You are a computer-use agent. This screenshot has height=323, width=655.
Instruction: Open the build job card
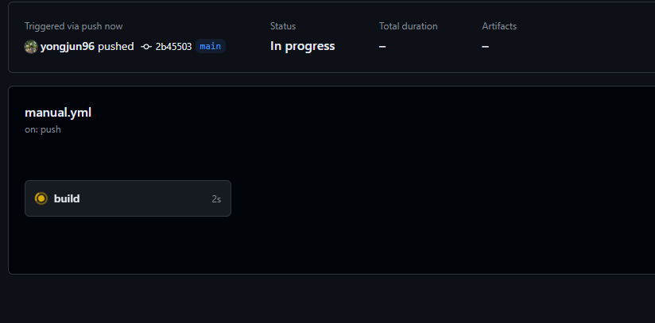[128, 198]
